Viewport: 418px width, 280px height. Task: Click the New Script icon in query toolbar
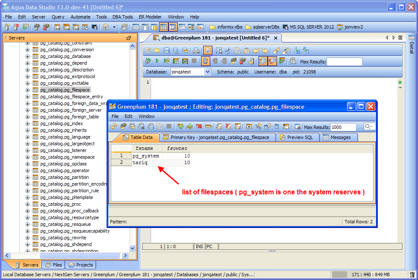point(148,50)
